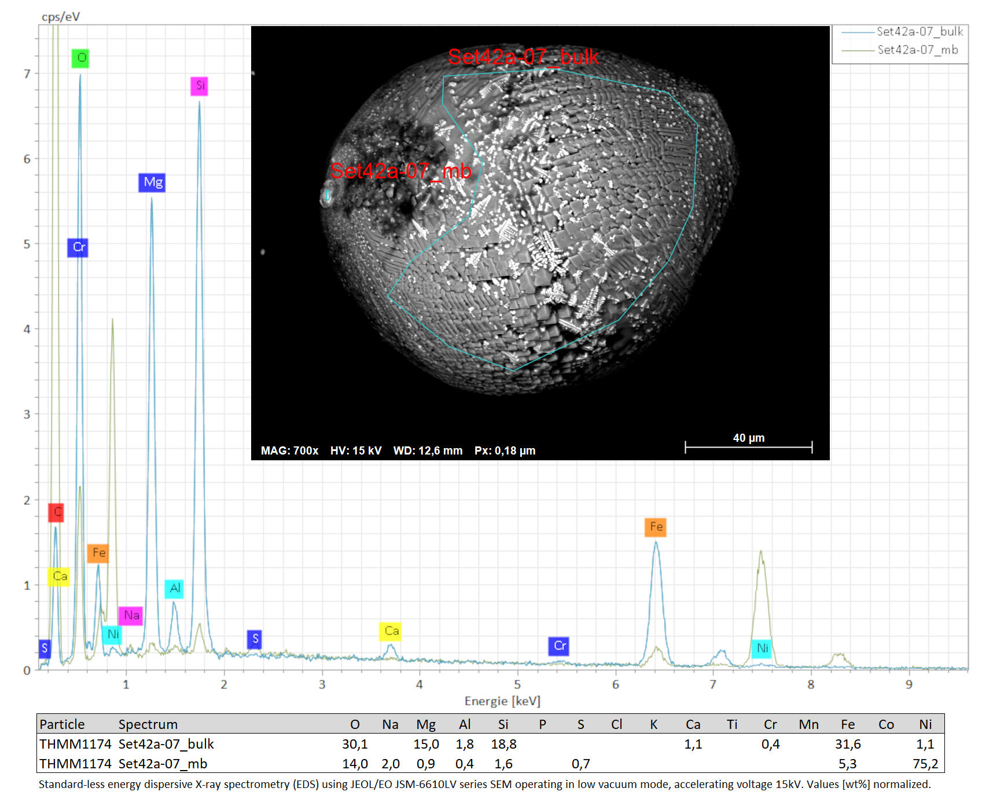The width and height of the screenshot is (982, 799).
Task: Select the cyan Al peak label
Action: tap(174, 588)
